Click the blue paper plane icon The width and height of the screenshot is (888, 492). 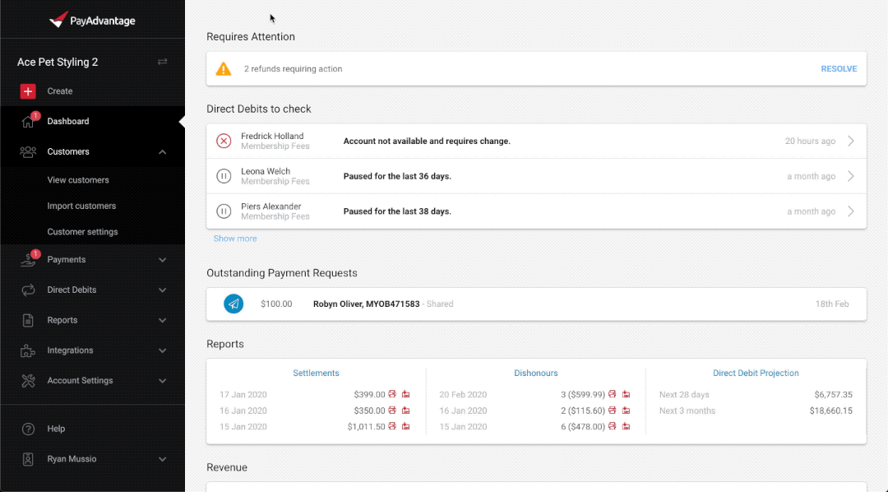tap(234, 304)
